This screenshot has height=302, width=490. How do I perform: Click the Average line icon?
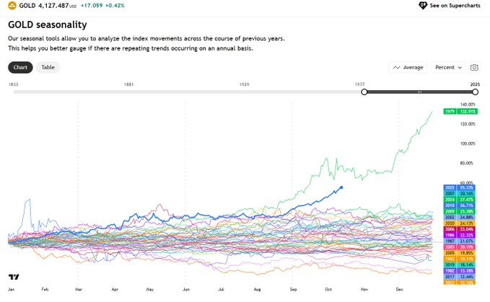(396, 67)
